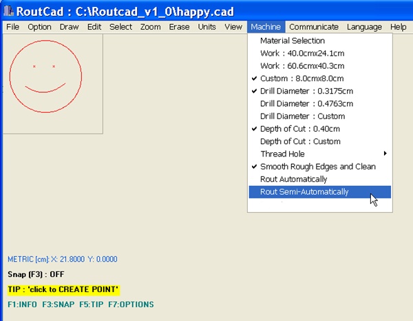Viewport: 413px width, 321px height.
Task: Click the yellow TIP 'click to CREATE POINT'
Action: coord(63,289)
